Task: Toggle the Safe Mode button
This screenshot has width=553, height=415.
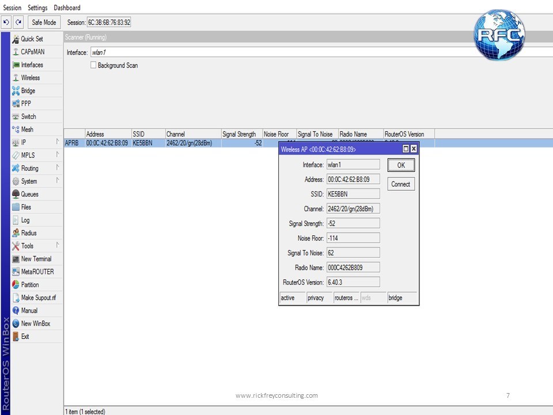Action: tap(44, 22)
